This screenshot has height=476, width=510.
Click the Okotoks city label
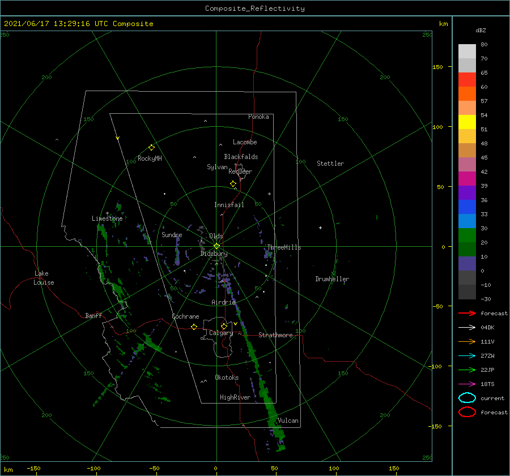coord(227,378)
